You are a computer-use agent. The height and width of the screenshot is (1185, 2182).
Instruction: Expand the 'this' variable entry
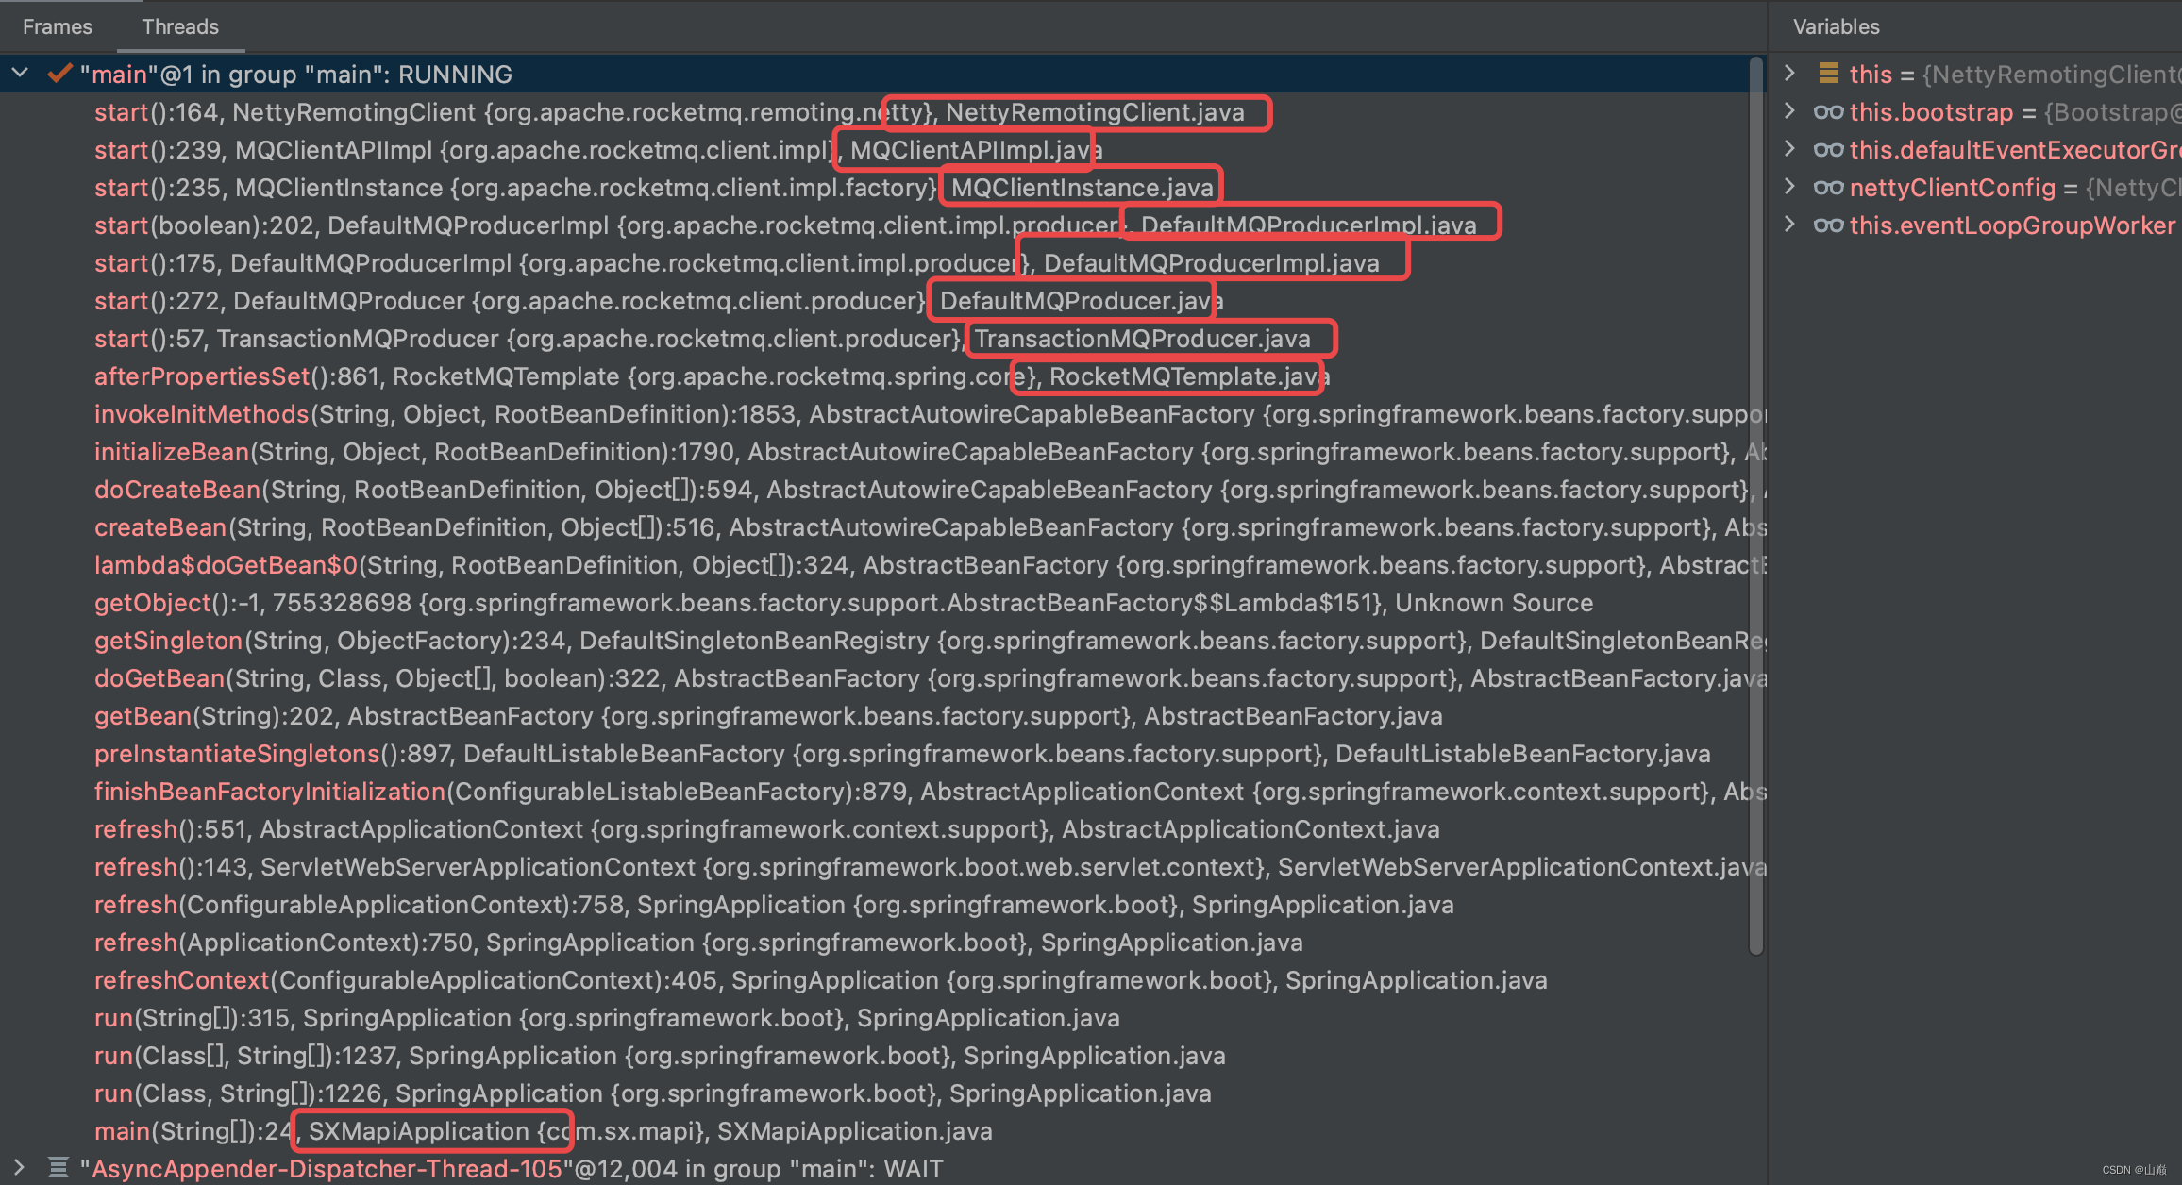pos(1789,74)
